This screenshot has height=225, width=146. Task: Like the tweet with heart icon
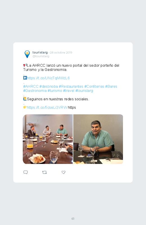pyautogui.click(x=63, y=172)
